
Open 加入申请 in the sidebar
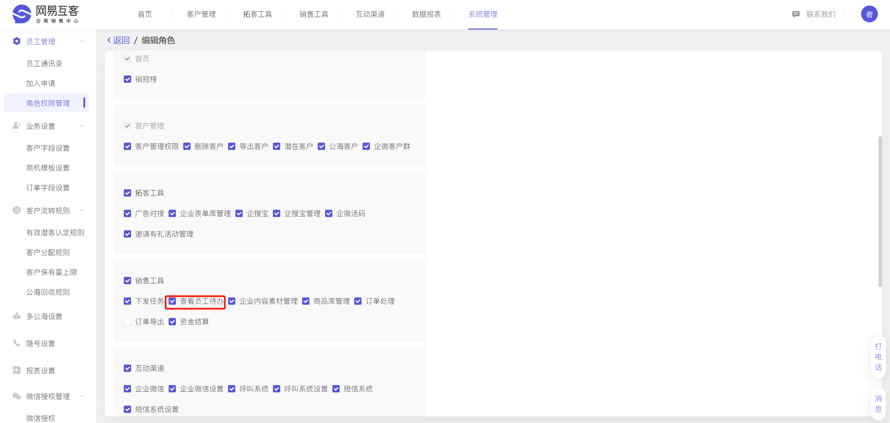pos(41,83)
